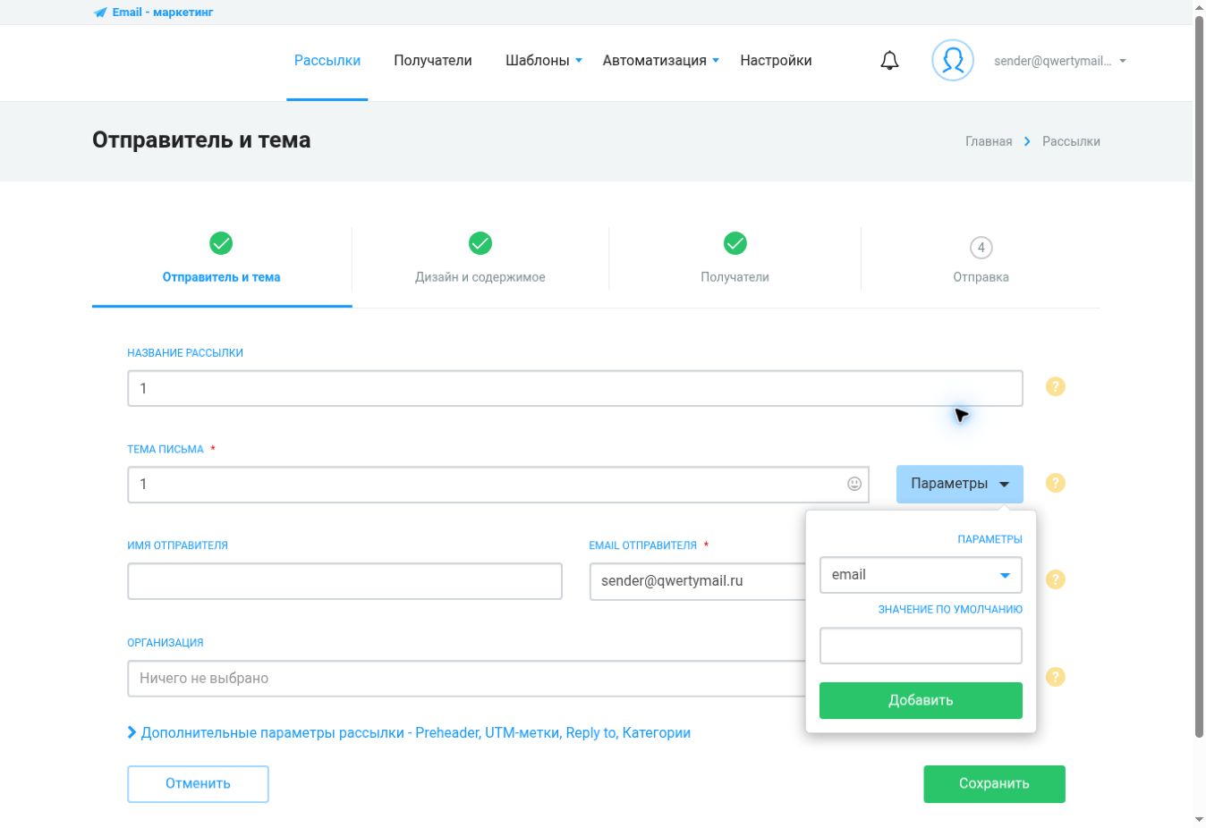1206x828 pixels.
Task: Show help for Тема письма field
Action: pyautogui.click(x=1056, y=483)
